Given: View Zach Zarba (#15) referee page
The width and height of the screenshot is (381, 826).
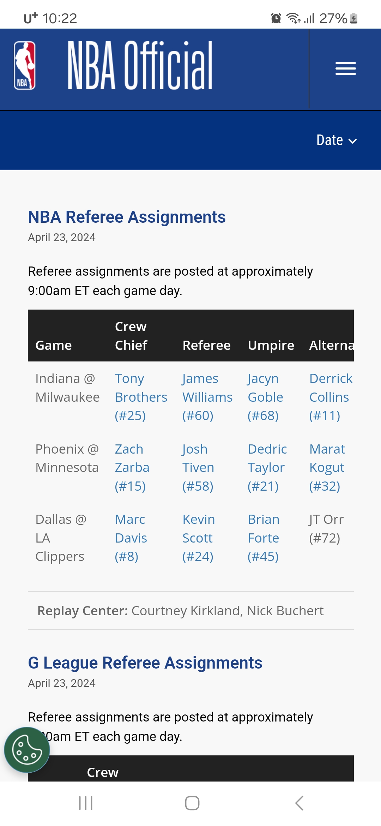Looking at the screenshot, I should tap(132, 467).
